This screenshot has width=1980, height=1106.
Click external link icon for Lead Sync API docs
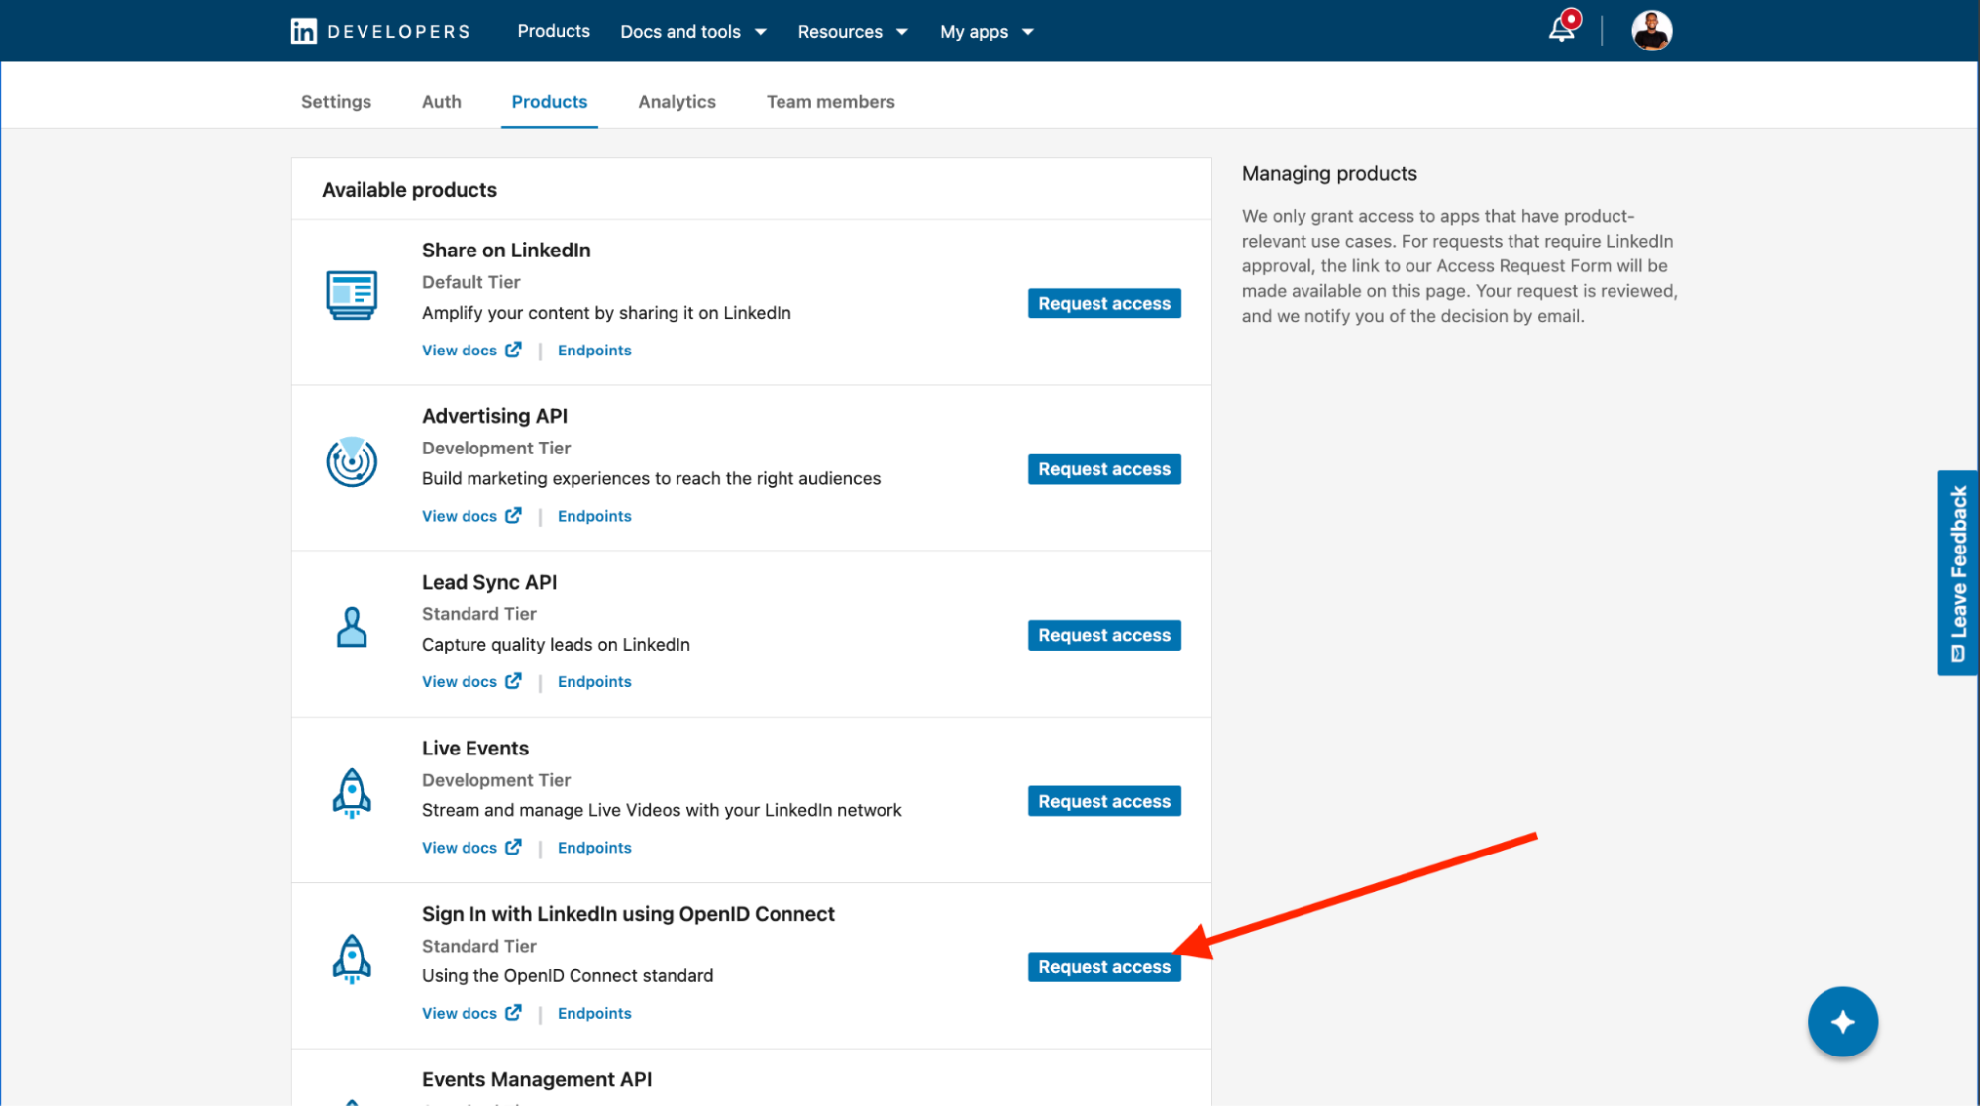pyautogui.click(x=513, y=681)
